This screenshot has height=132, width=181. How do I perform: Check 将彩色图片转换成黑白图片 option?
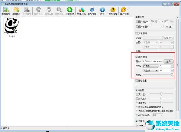point(137,107)
